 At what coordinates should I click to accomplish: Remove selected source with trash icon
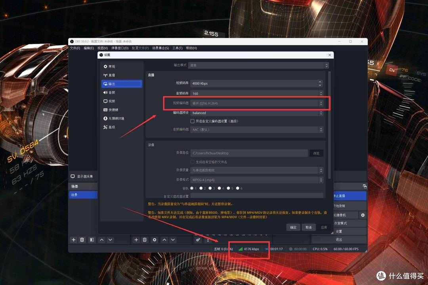pyautogui.click(x=145, y=240)
